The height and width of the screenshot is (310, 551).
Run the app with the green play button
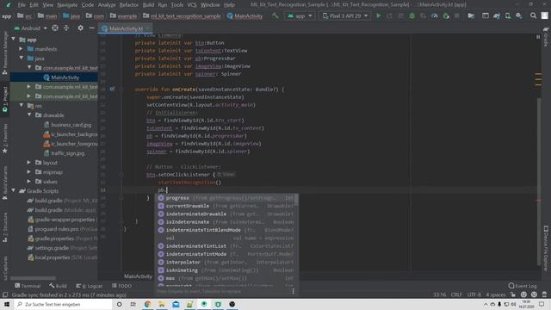point(379,15)
